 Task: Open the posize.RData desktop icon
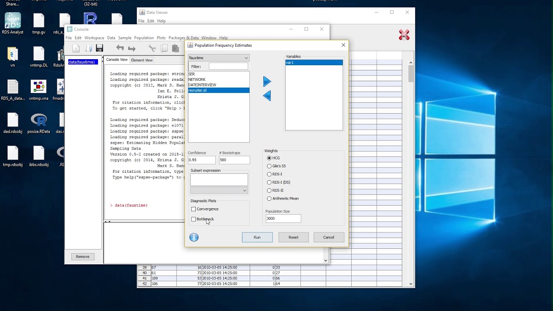tap(38, 123)
